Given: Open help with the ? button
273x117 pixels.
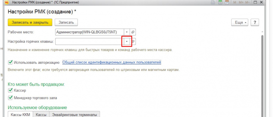Looking at the screenshot, I should click(255, 23).
